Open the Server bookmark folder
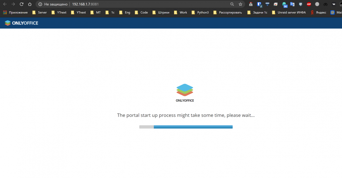The image size is (342, 178). [x=39, y=12]
